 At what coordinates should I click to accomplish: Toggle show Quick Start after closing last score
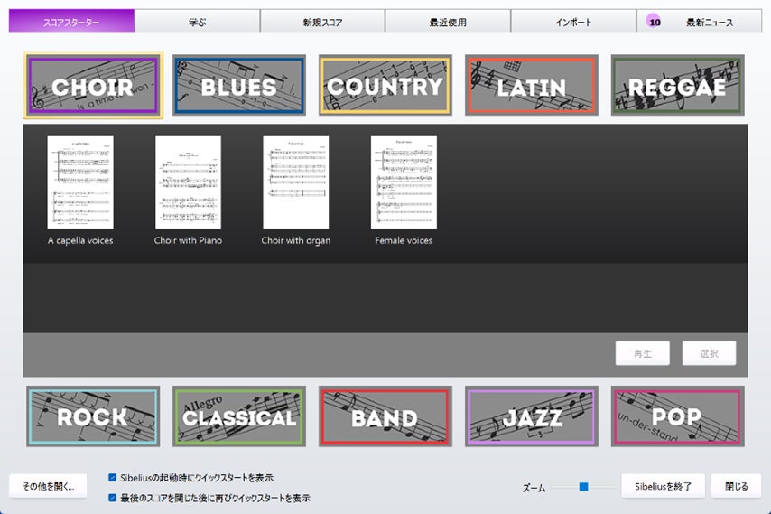(x=112, y=498)
